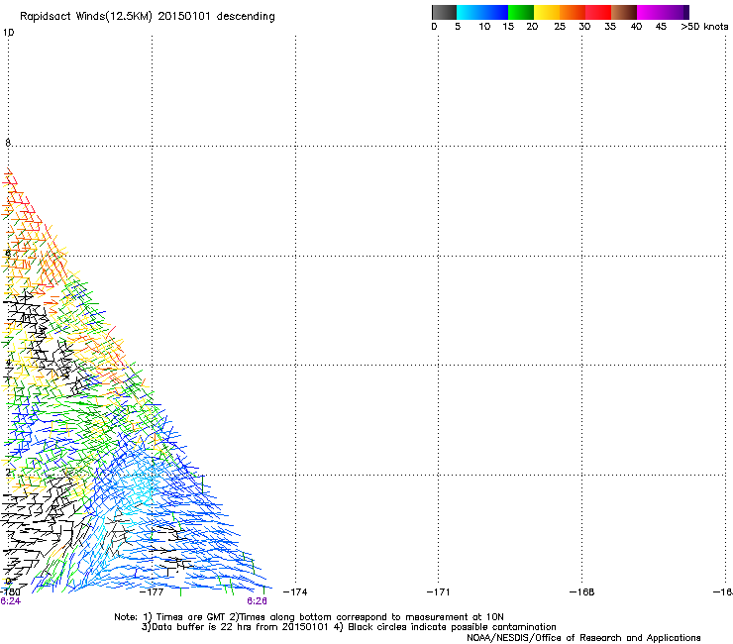Click the red 30-35 knots color band

[598, 12]
